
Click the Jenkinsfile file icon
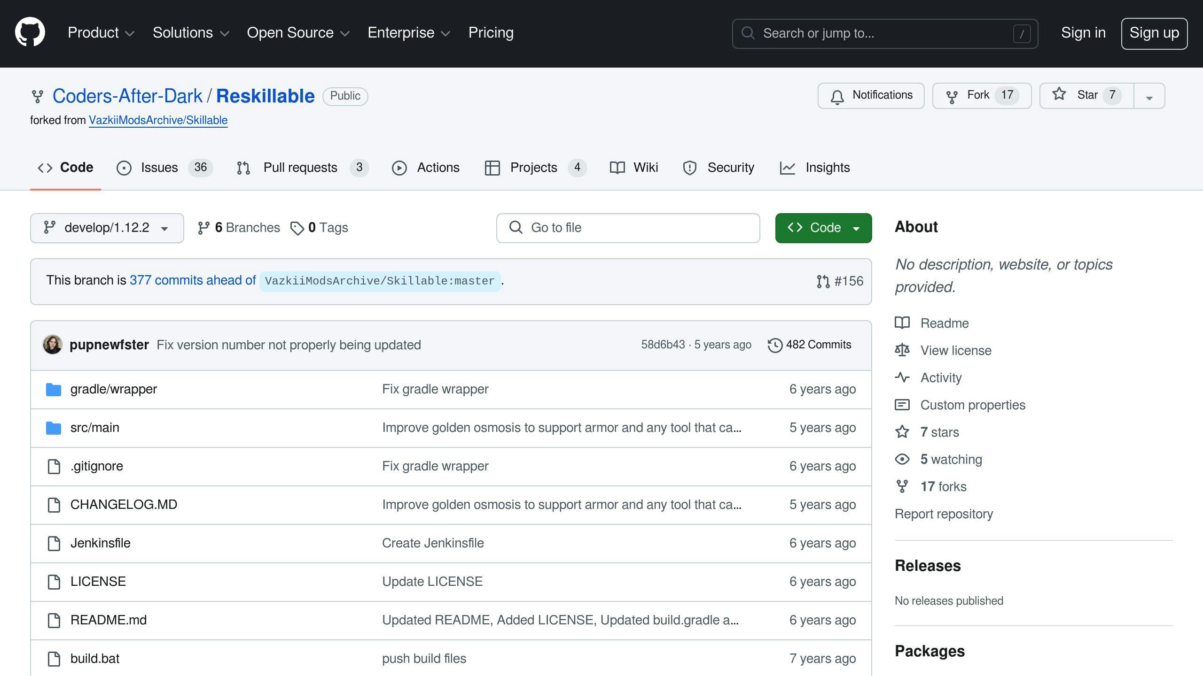54,543
